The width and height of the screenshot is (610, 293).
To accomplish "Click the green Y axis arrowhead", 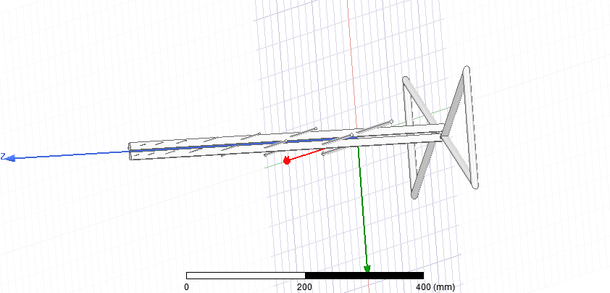I will pyautogui.click(x=367, y=269).
